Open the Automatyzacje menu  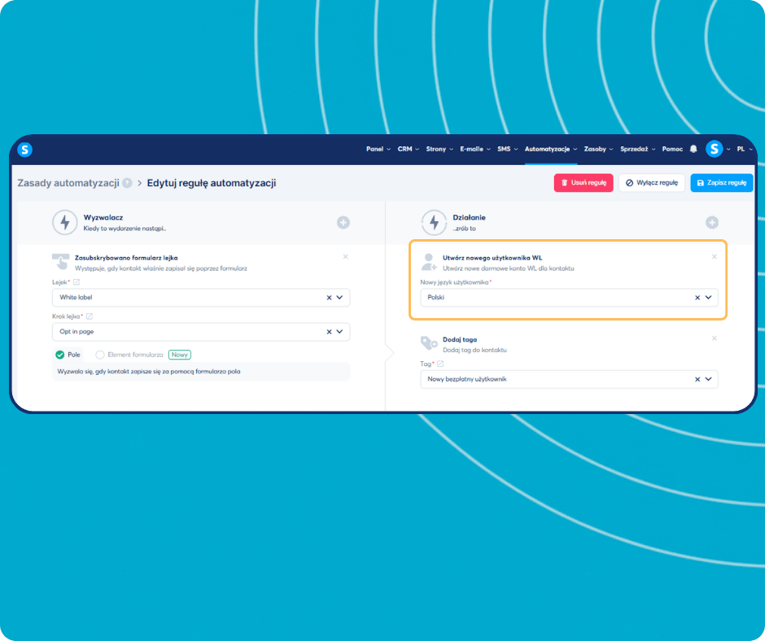pyautogui.click(x=551, y=150)
